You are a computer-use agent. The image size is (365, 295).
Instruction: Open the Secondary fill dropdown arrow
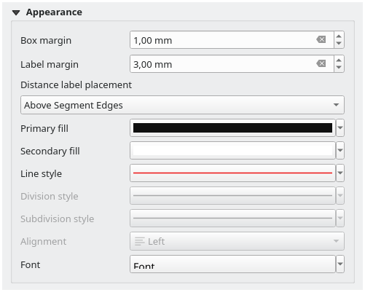click(x=340, y=151)
